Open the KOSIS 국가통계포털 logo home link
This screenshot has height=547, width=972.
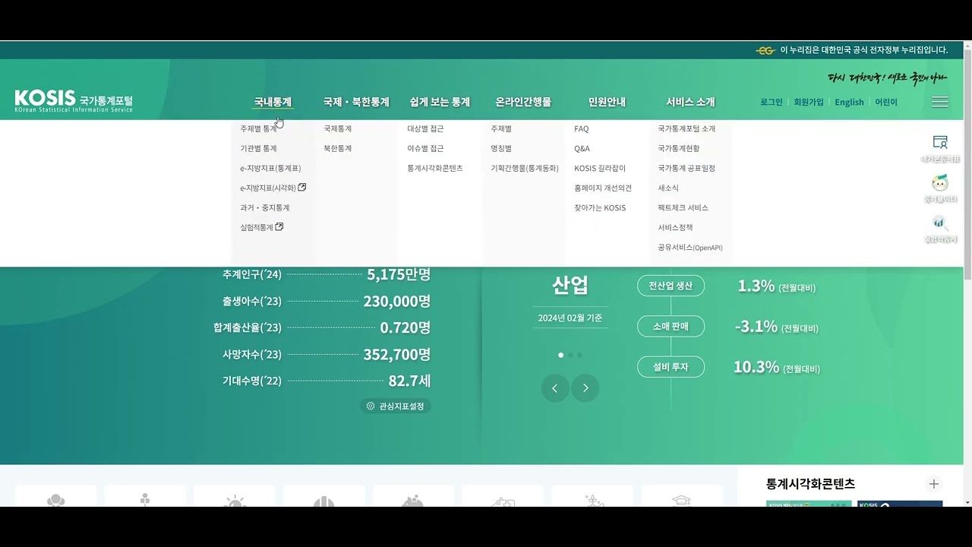click(x=74, y=101)
